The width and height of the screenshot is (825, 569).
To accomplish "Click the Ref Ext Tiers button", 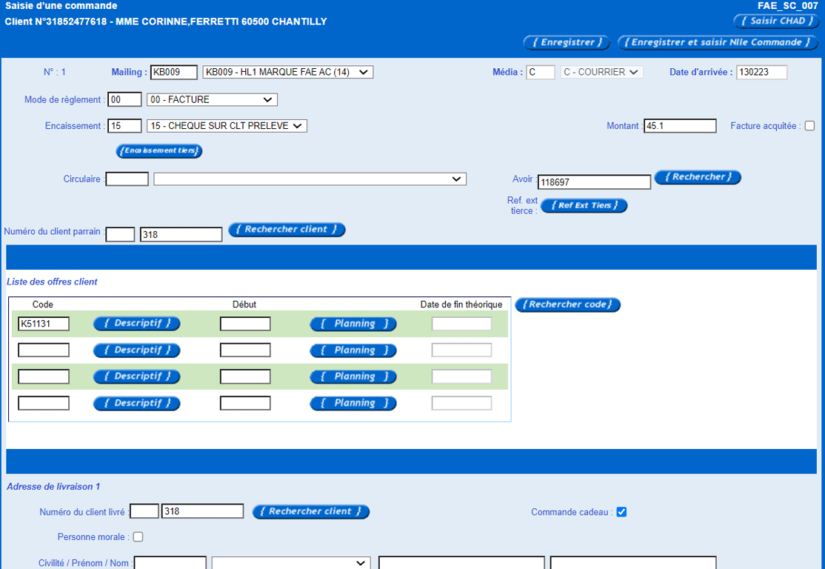I will [584, 206].
